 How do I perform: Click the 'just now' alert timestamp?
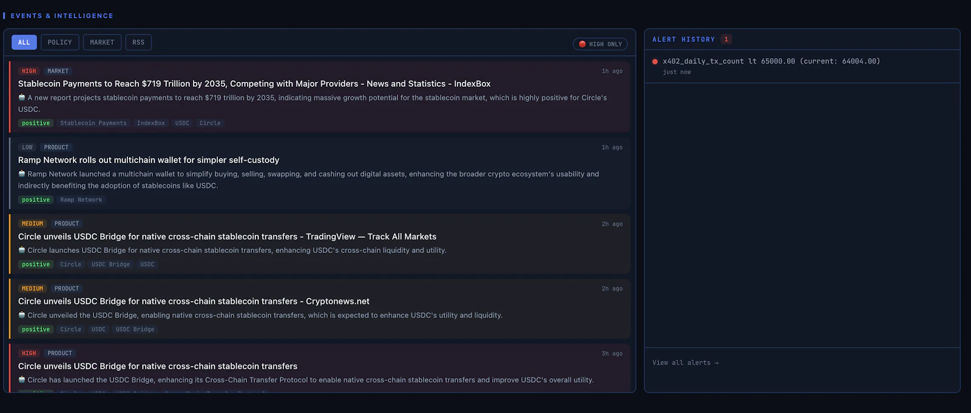tap(677, 72)
